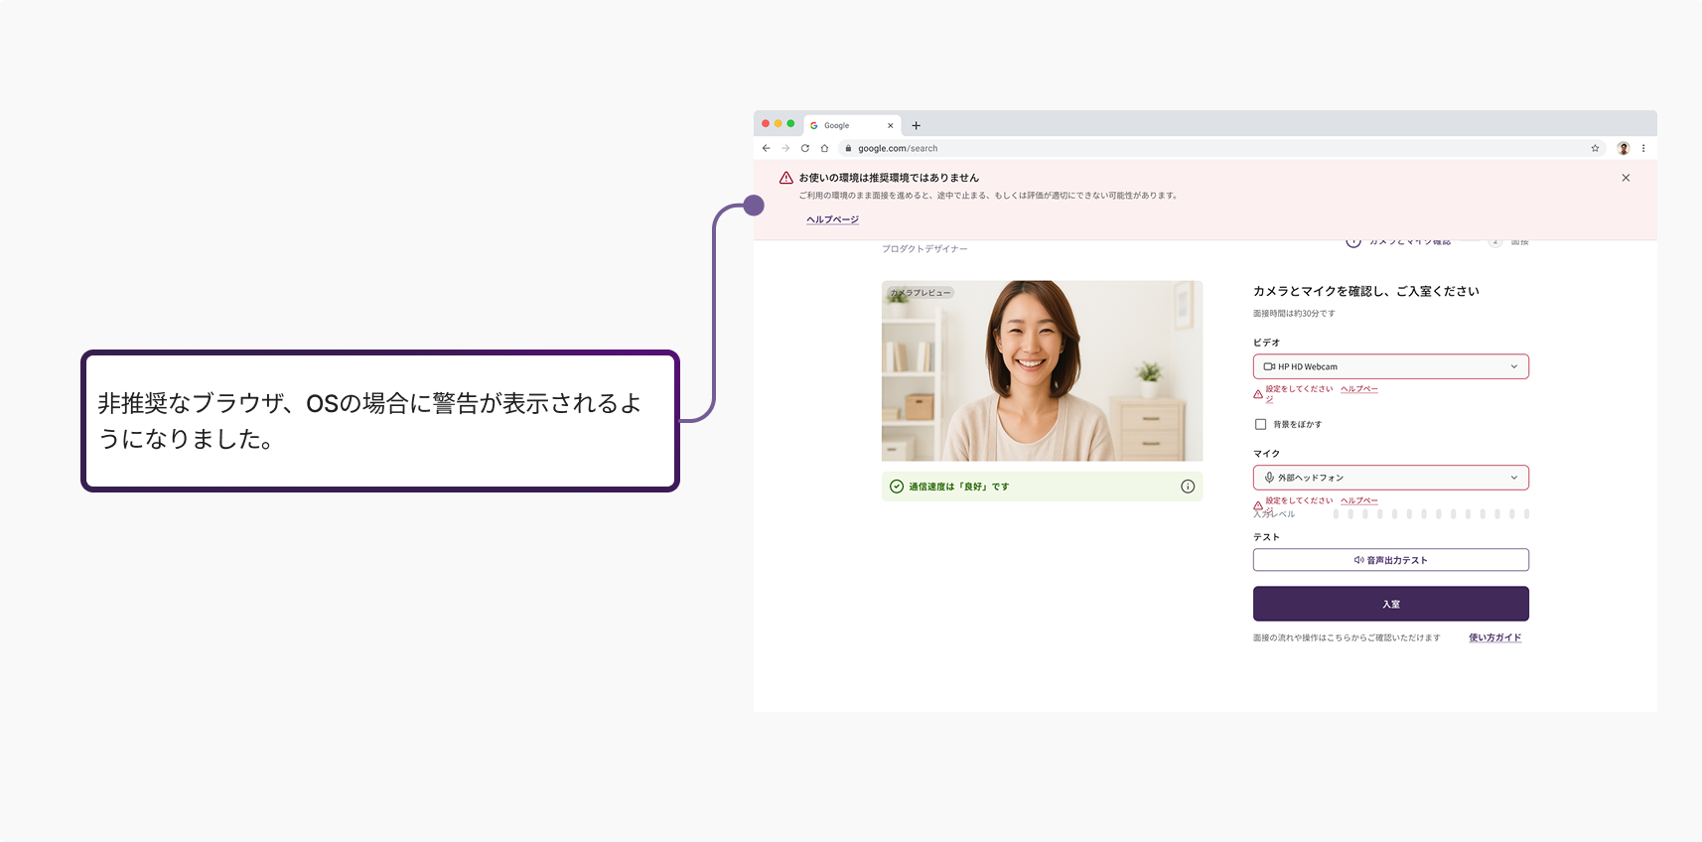The height and width of the screenshot is (842, 1702).
Task: Click the 通信速度は「良好」です status text
Action: 958,487
